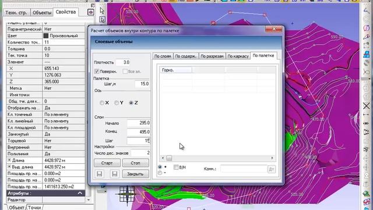Click the Стоп button
Viewport: 373px width, 210px height.
[x=136, y=163]
